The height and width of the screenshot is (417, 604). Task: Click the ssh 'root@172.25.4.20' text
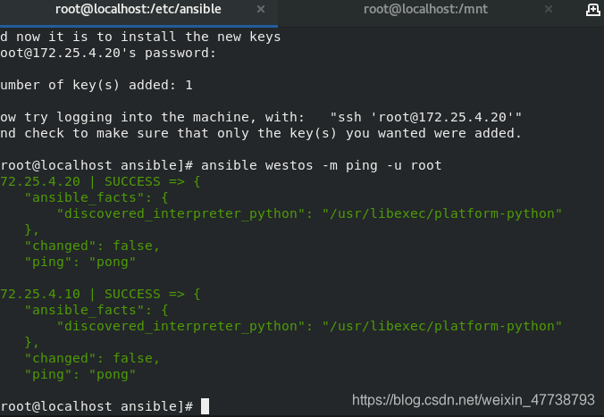point(426,117)
